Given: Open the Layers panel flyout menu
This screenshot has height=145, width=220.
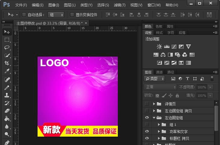Looking at the screenshot, I should [215, 72].
